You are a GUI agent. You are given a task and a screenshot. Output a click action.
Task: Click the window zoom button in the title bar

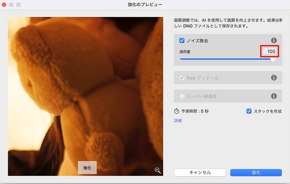click(19, 4)
